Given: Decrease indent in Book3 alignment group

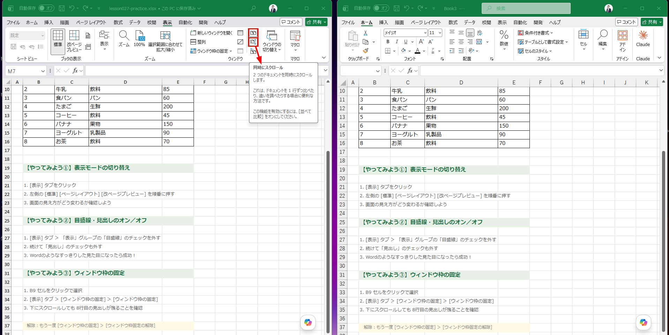Looking at the screenshot, I should (x=452, y=51).
